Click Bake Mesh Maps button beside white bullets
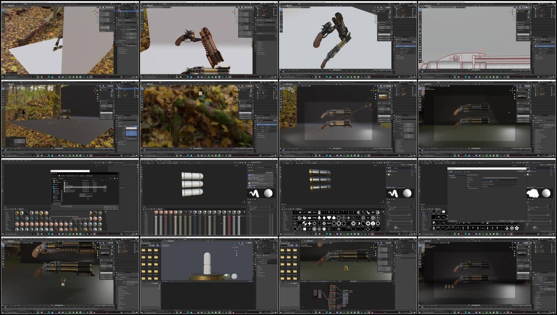This screenshot has height=315, width=557. (x=269, y=172)
